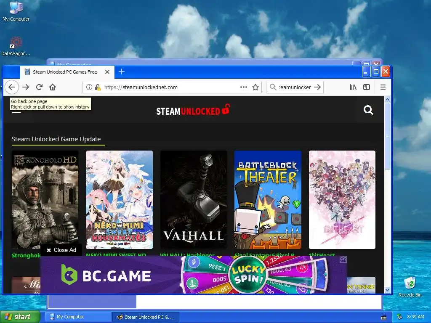Click the forward navigation arrow
The image size is (431, 323).
[x=26, y=87]
